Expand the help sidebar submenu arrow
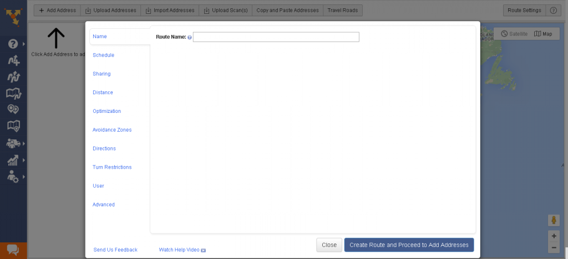 (24, 43)
